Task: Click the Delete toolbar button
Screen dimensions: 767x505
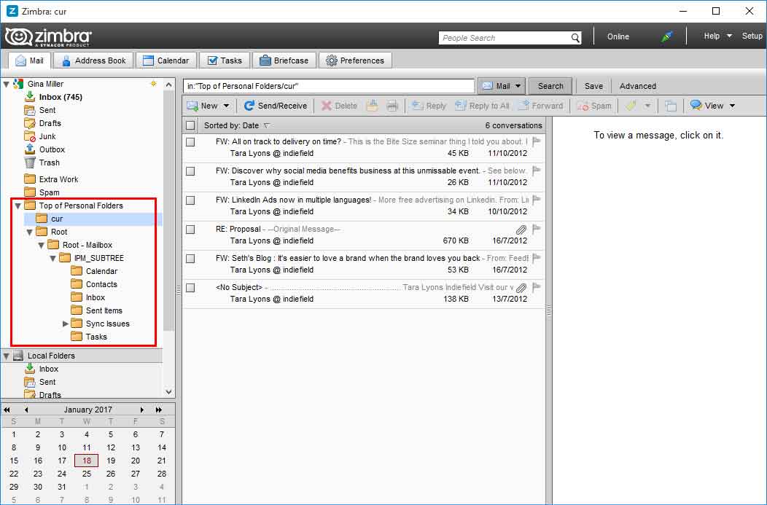Action: tap(339, 106)
